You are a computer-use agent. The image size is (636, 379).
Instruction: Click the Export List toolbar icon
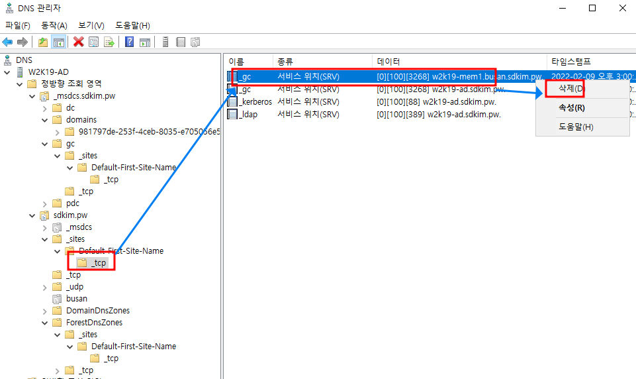109,42
